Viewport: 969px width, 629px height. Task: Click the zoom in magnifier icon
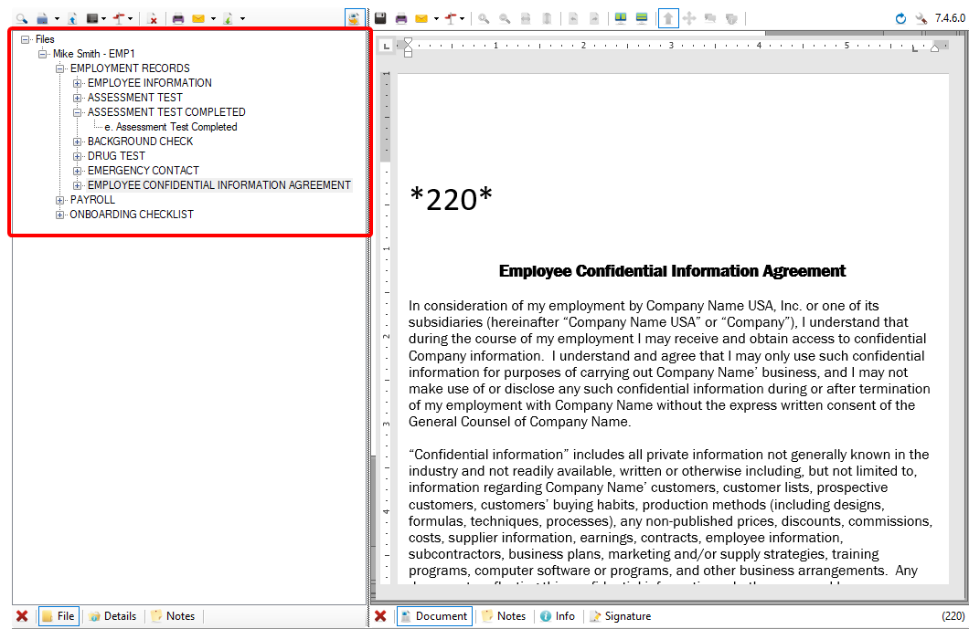click(x=484, y=18)
